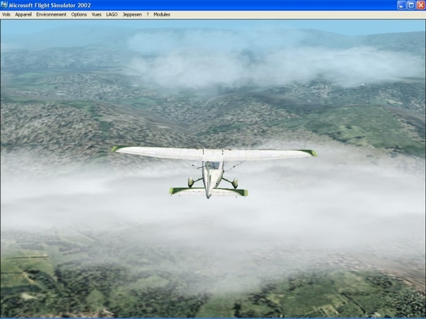Click the airplane's left landing wheel
This screenshot has height=319, width=426.
[x=191, y=182]
